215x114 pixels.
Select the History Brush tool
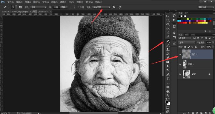[x=168, y=54]
